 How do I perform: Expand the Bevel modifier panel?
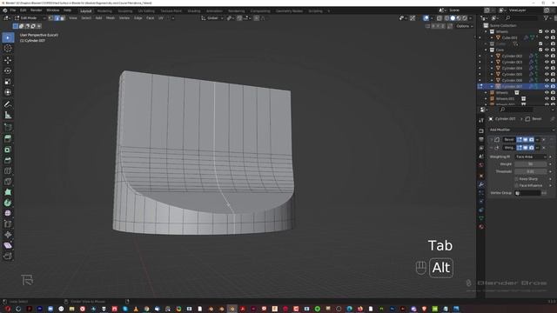491,139
